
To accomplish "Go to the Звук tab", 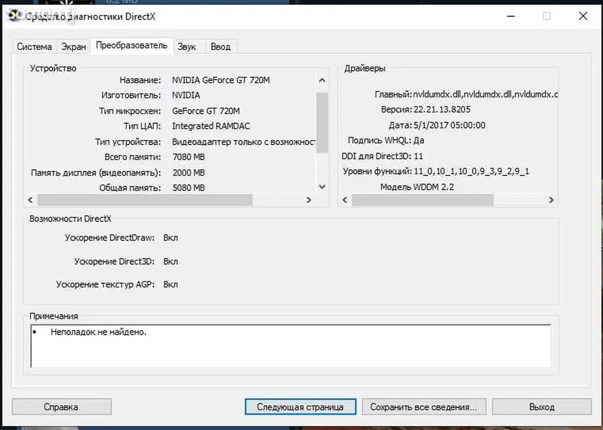I will [x=187, y=47].
